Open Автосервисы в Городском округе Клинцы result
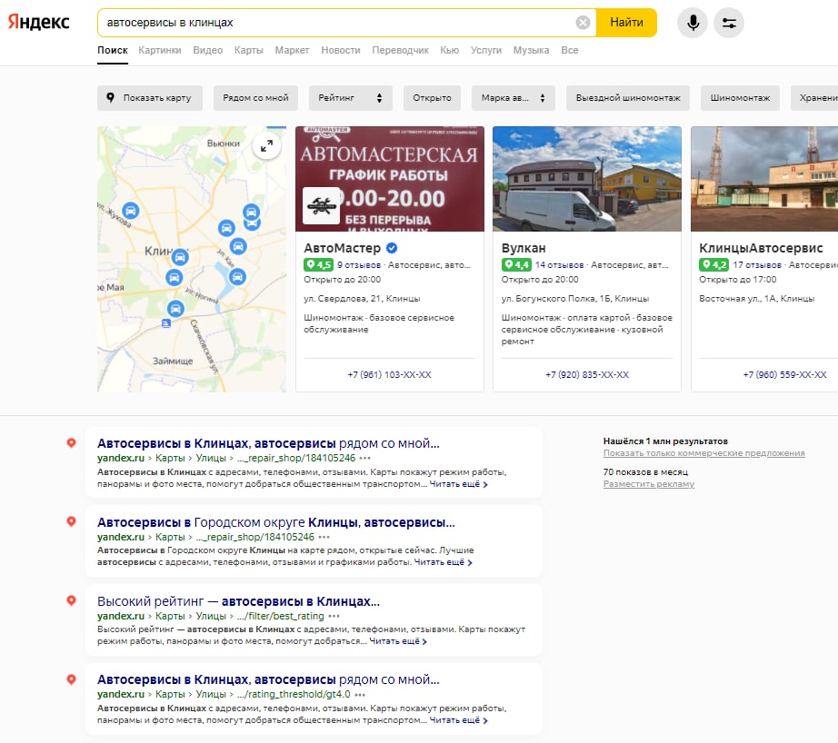The height and width of the screenshot is (743, 838). point(275,522)
